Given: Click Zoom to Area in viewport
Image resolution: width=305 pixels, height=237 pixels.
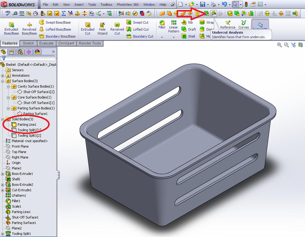Looking at the screenshot, I should 286,45.
